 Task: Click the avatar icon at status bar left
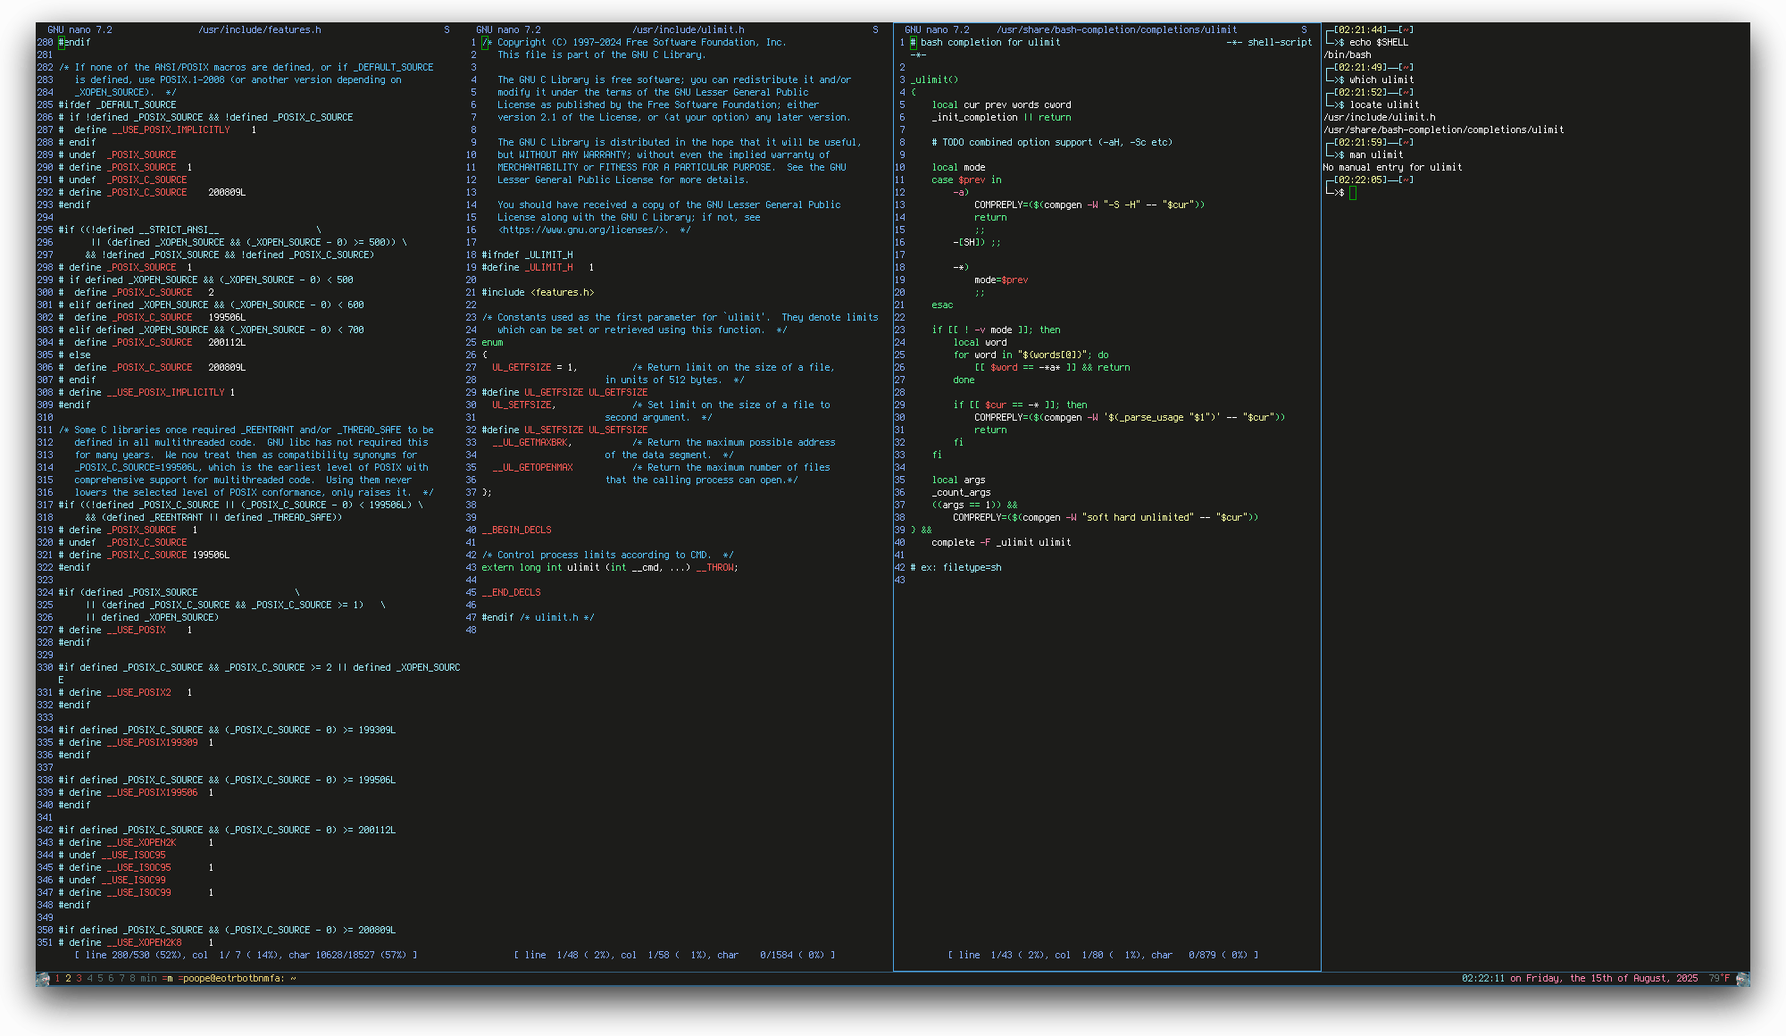click(x=43, y=979)
